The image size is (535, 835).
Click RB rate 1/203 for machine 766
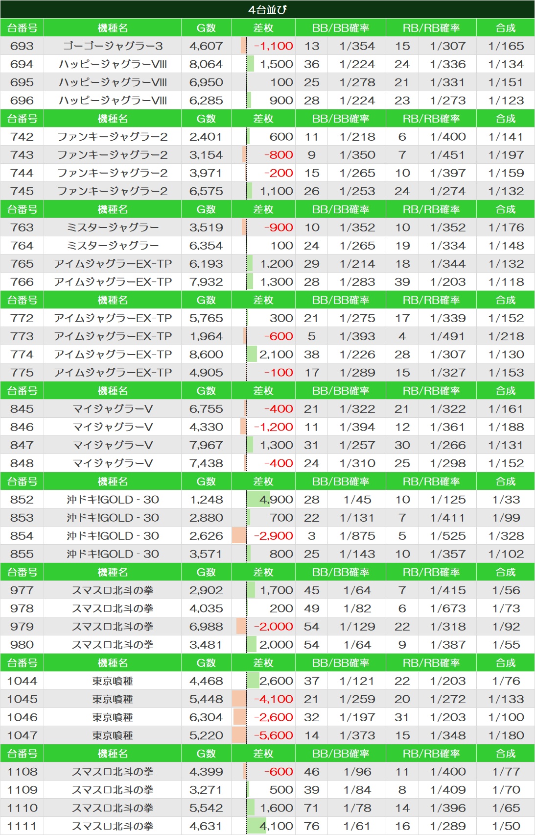(448, 282)
